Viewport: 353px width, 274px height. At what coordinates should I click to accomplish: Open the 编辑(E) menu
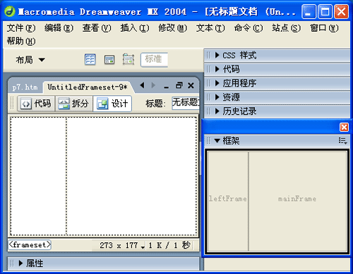pos(59,28)
